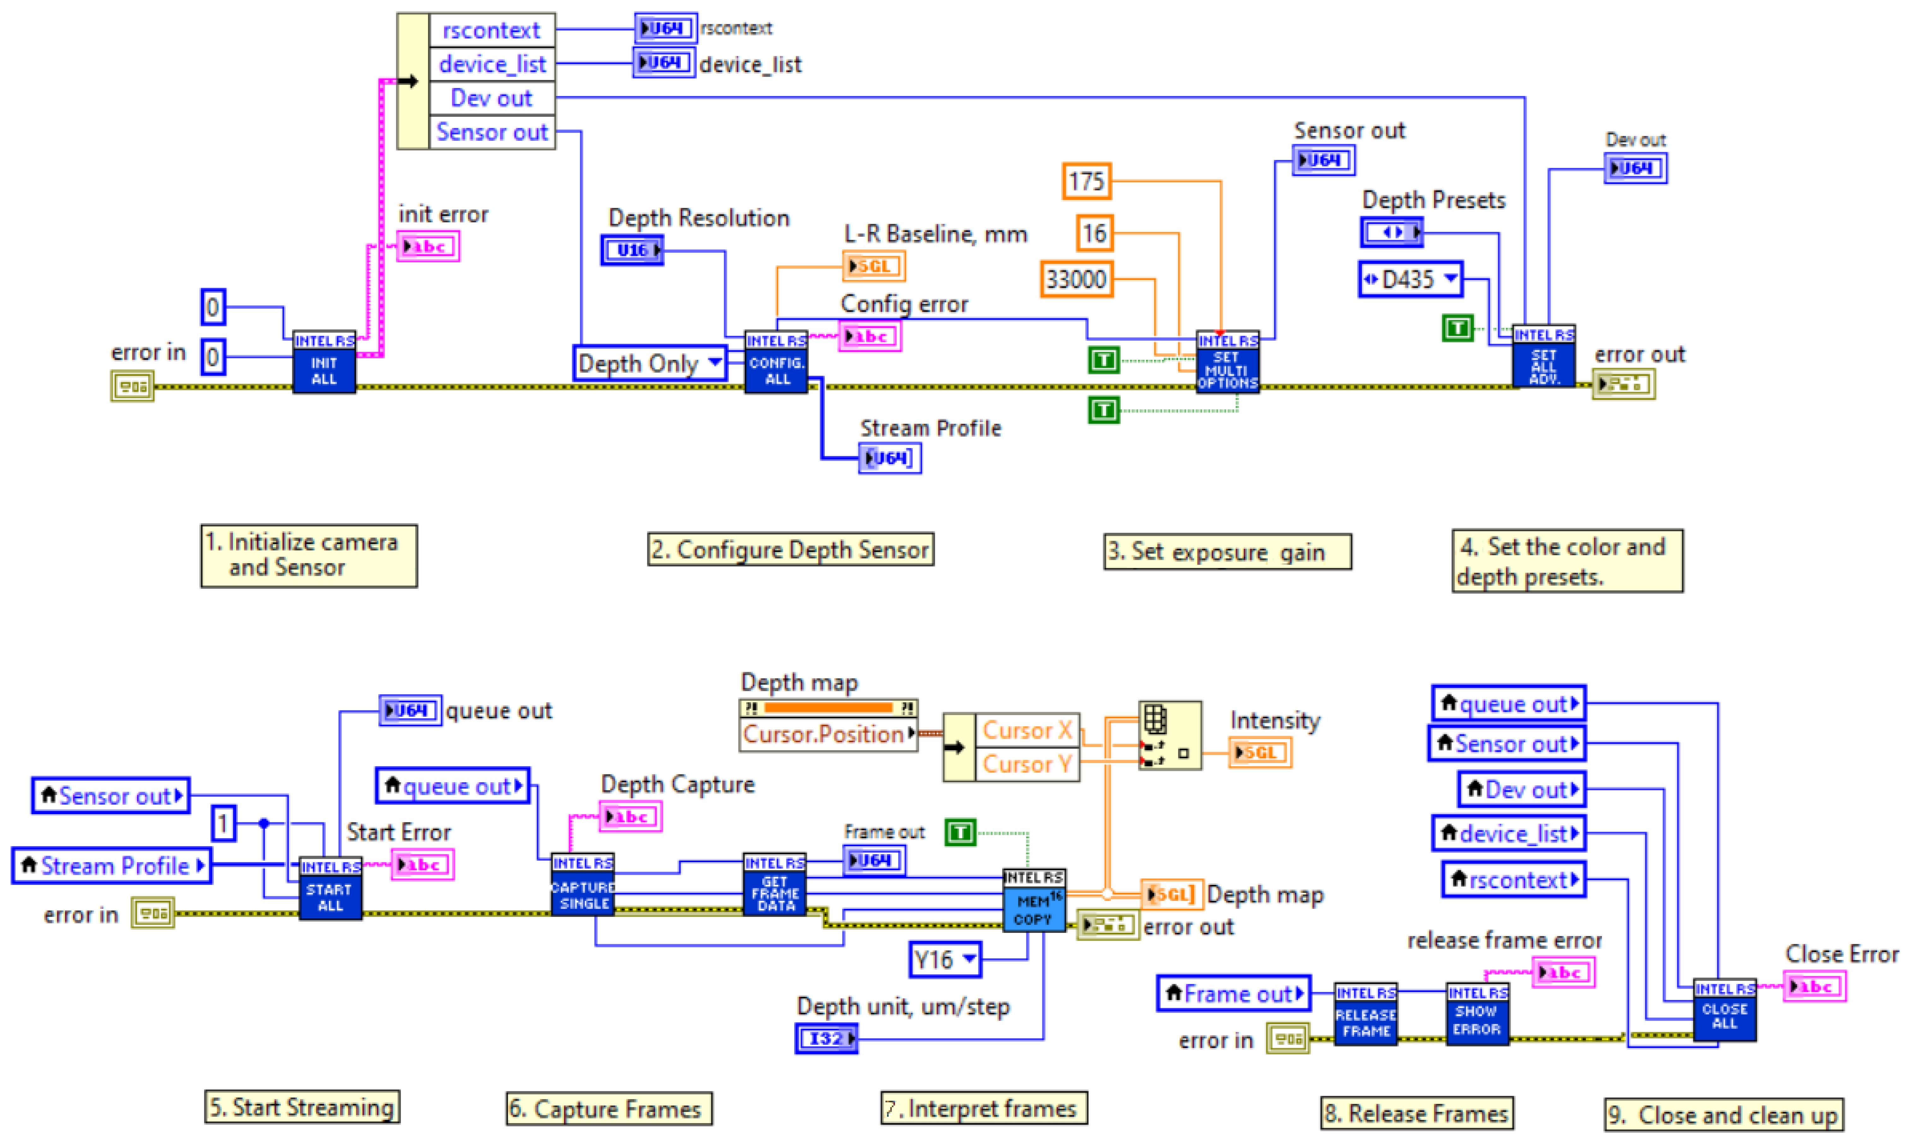Select the START ALL node

pos(330,888)
